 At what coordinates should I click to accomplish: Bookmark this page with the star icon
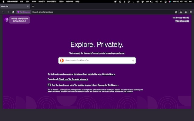[x=176, y=12]
